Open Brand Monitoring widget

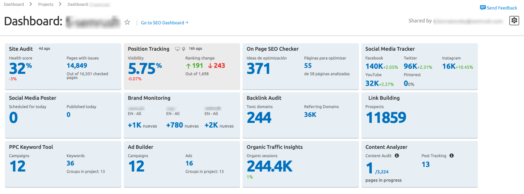pos(149,98)
